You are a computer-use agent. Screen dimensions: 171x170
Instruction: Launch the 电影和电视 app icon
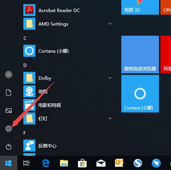29,105
